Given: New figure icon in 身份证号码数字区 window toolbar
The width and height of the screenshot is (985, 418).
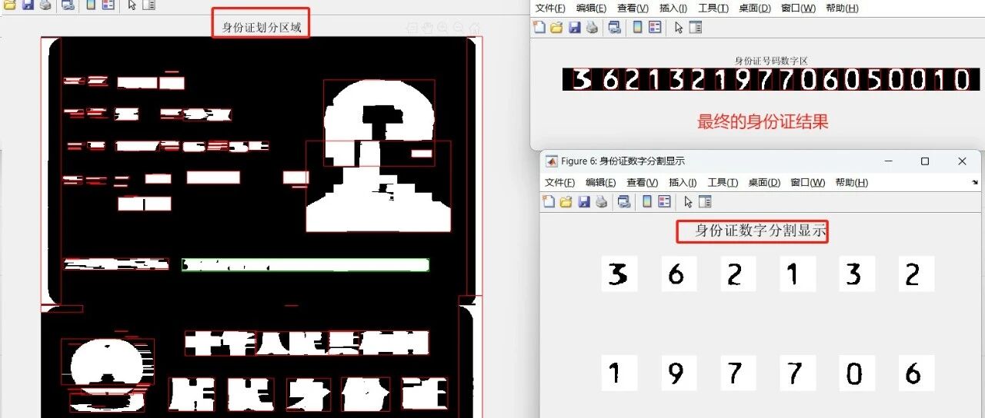Looking at the screenshot, I should [x=539, y=28].
